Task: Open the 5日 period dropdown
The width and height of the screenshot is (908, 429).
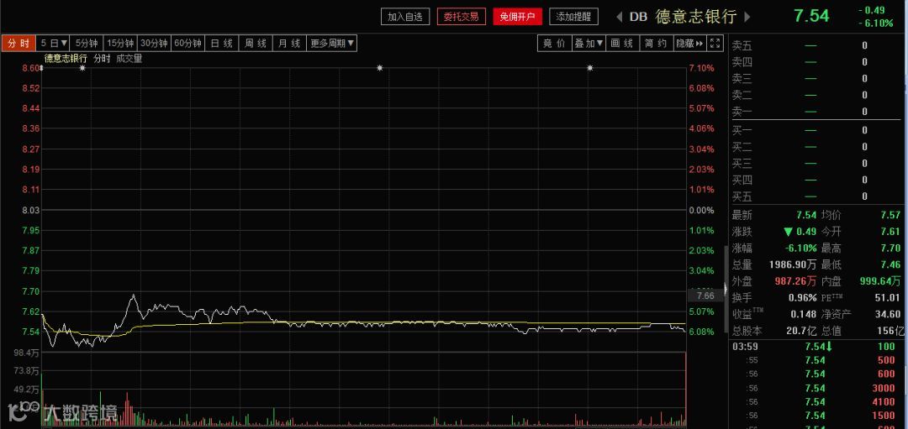Action: (54, 44)
